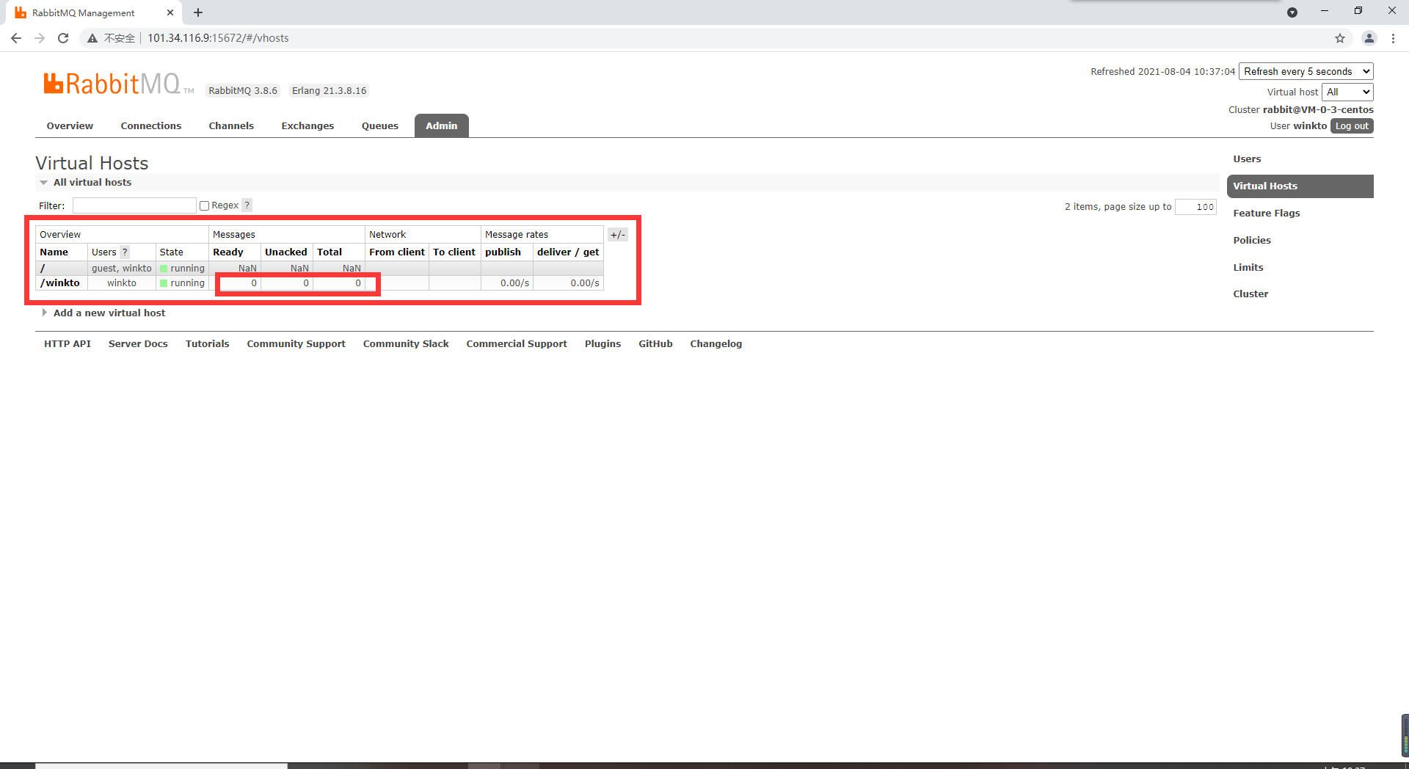
Task: Sort table by Total messages
Action: coord(330,252)
